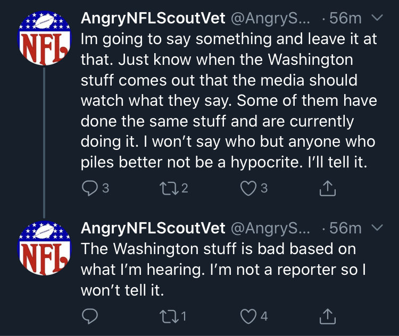This screenshot has height=336, width=399.
Task: Open AngryNFLScoutVet profile from second tweet name
Action: [153, 228]
